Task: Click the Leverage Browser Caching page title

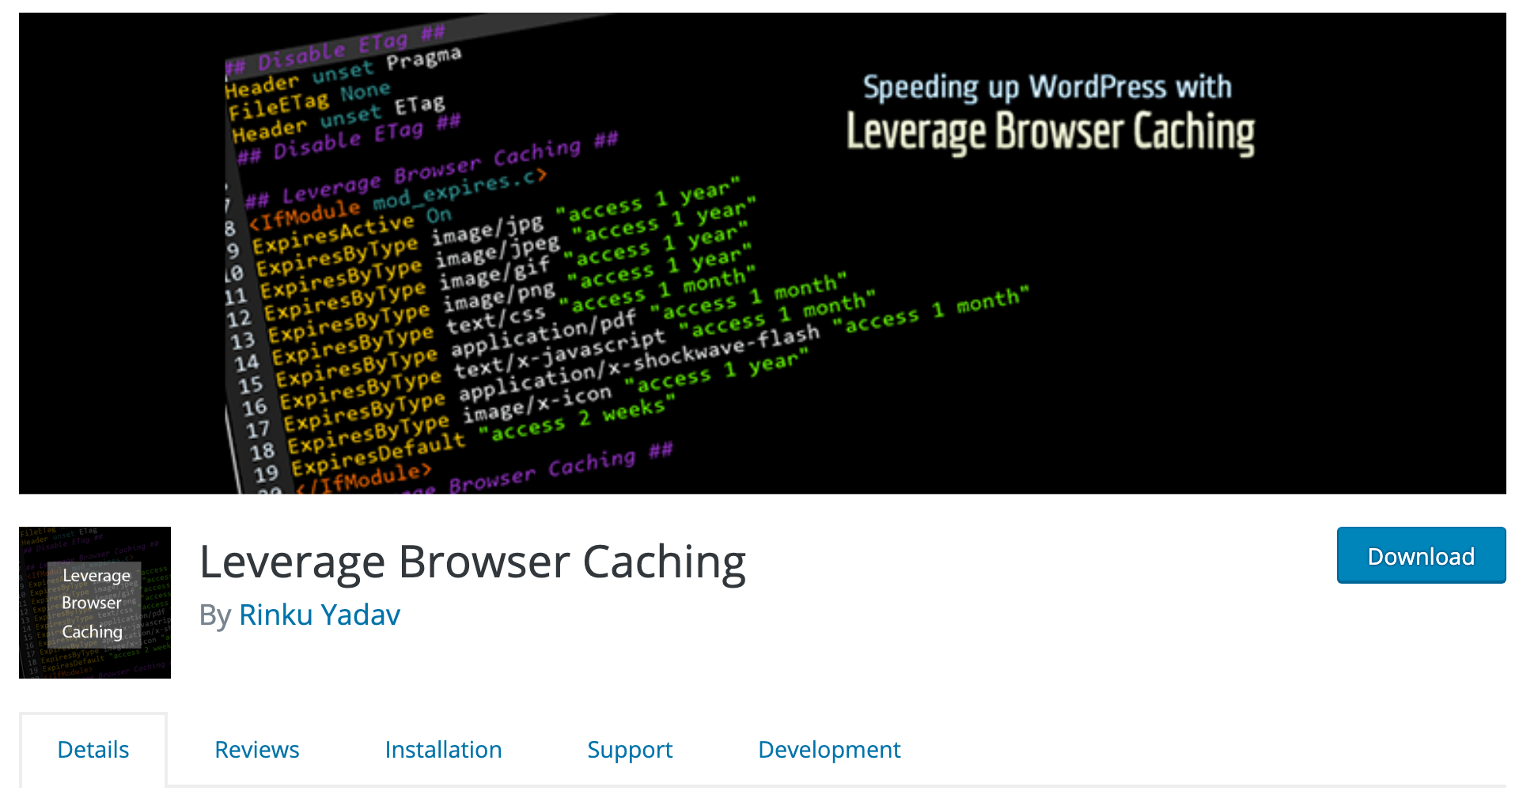Action: click(x=472, y=562)
